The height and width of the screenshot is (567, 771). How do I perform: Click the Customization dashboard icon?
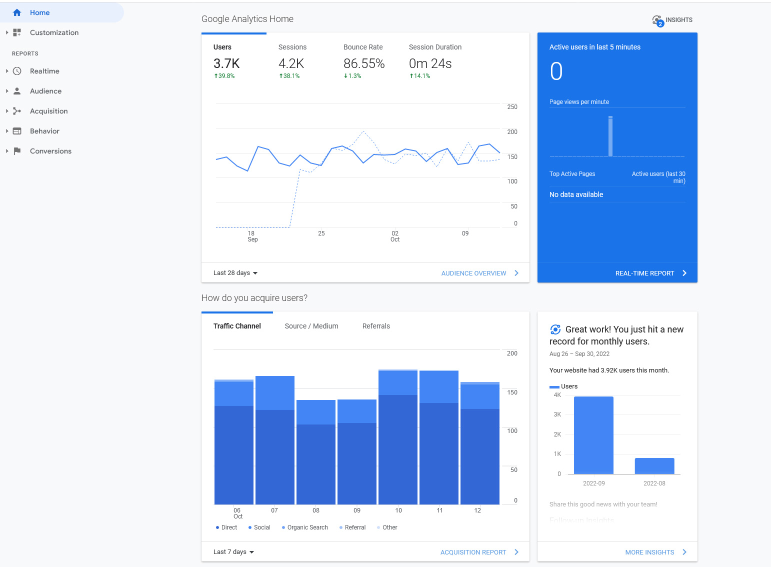[17, 32]
